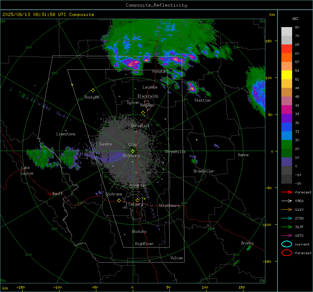Image resolution: width=313 pixels, height=292 pixels.
Task: Click the Innisfail town label
Action: (140, 126)
